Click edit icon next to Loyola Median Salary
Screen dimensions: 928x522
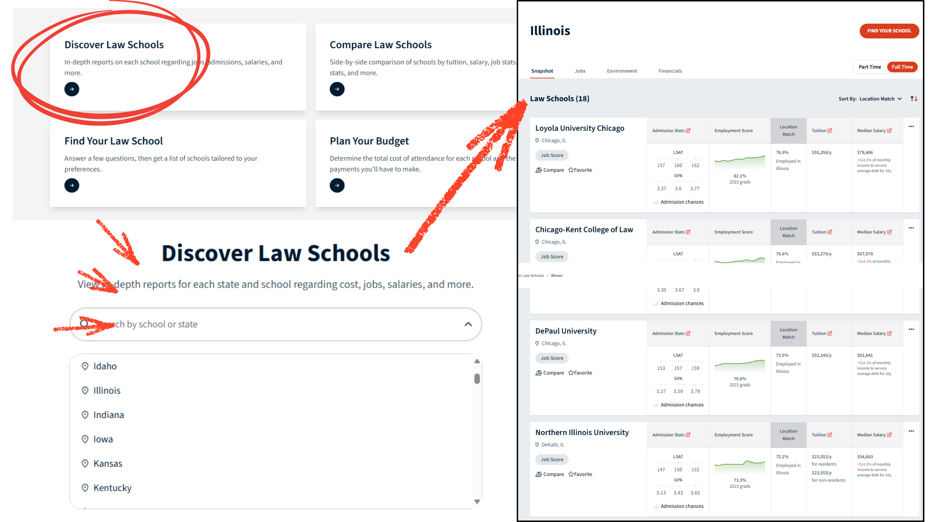[x=890, y=130]
